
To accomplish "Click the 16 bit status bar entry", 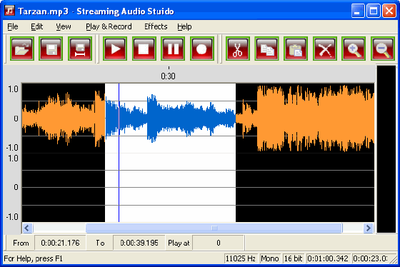I will coord(293,258).
